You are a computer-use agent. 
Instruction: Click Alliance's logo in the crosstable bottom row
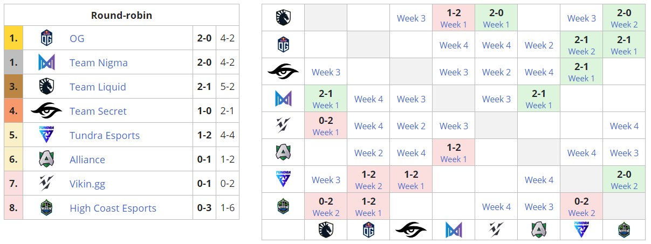pyautogui.click(x=539, y=230)
